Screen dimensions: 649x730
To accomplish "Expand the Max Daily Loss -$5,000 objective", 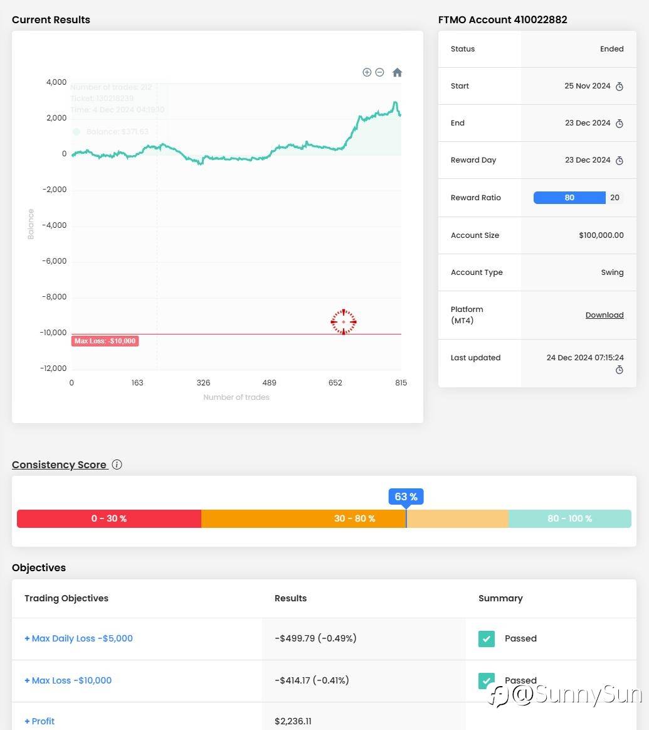I will 78,638.
